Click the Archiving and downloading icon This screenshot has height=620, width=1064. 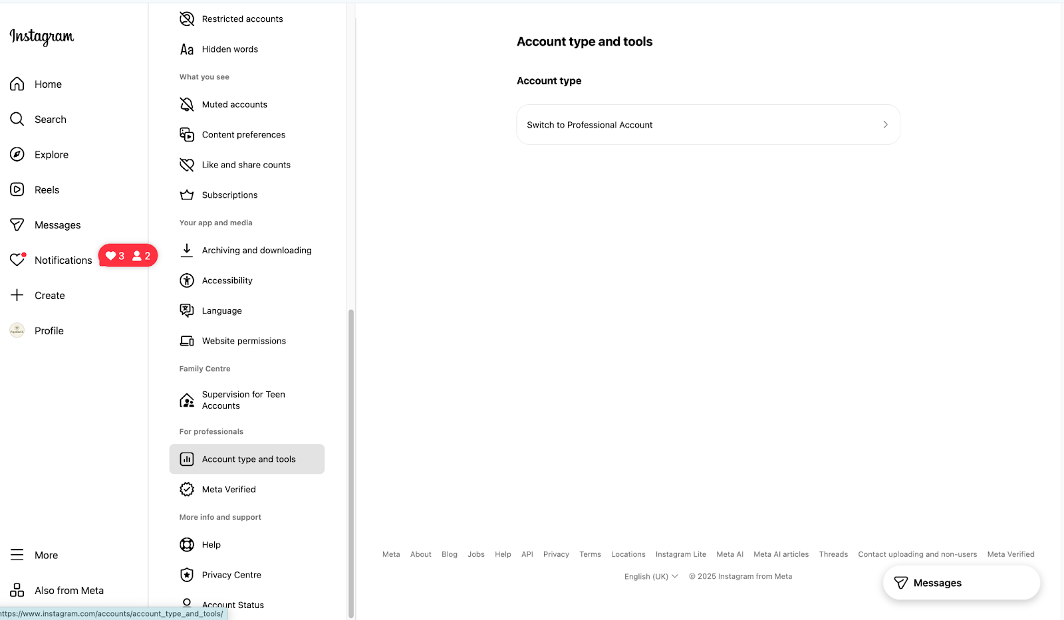(x=187, y=250)
